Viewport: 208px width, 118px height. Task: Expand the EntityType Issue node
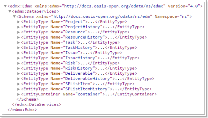19,53
